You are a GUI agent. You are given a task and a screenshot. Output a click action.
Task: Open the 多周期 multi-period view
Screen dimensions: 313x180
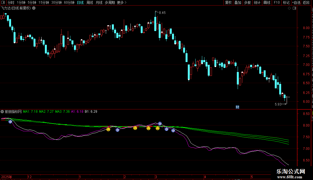tap(110, 2)
